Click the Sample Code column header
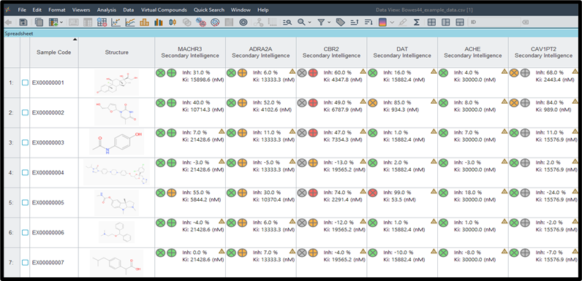 click(54, 53)
